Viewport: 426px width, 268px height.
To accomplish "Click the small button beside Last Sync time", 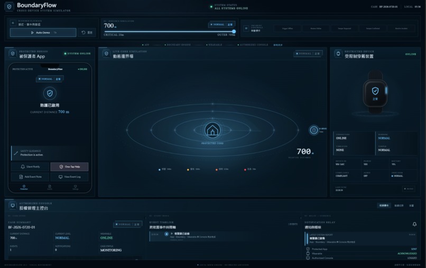I will point(409,189).
